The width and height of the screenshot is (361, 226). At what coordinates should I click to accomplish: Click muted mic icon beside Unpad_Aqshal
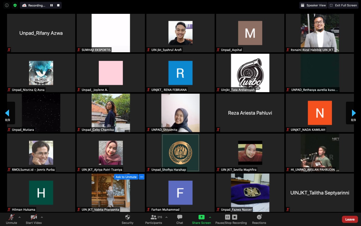(x=218, y=50)
